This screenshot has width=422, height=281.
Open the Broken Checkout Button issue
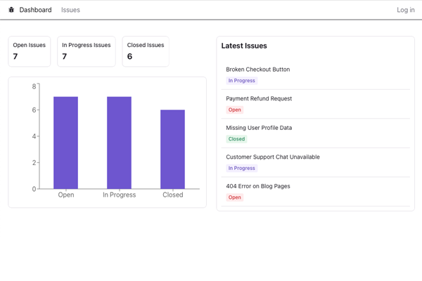point(257,70)
